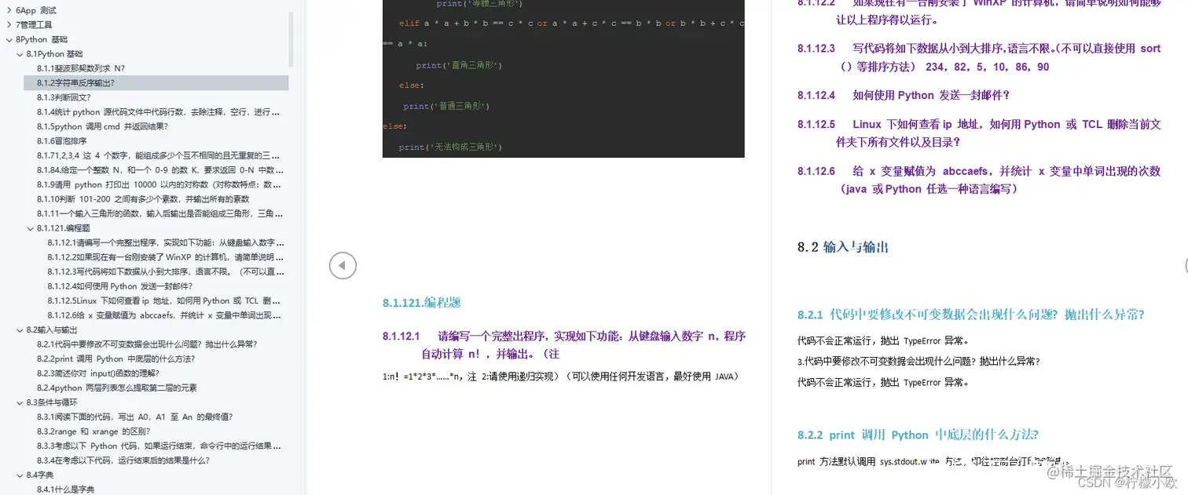Collapse the 8.1.121.编程题 chevron
This screenshot has width=1188, height=495.
[x=30, y=228]
